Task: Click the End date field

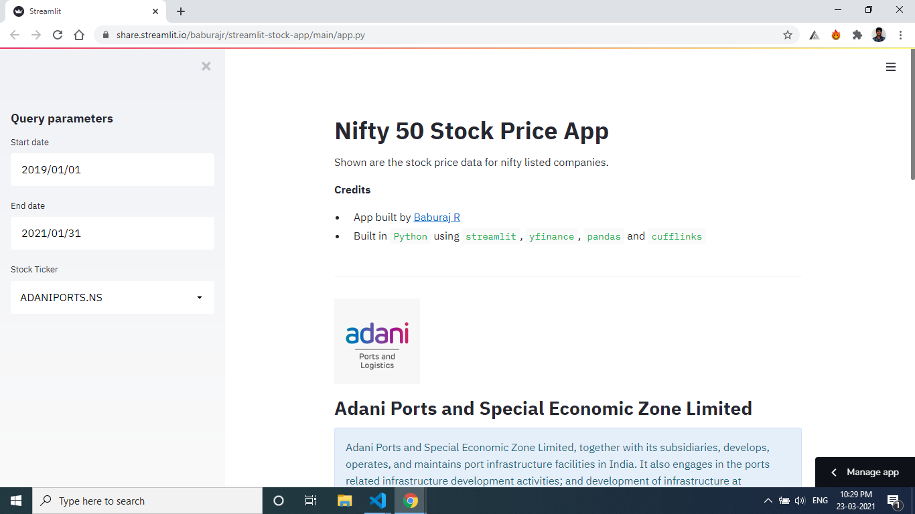Action: [113, 233]
